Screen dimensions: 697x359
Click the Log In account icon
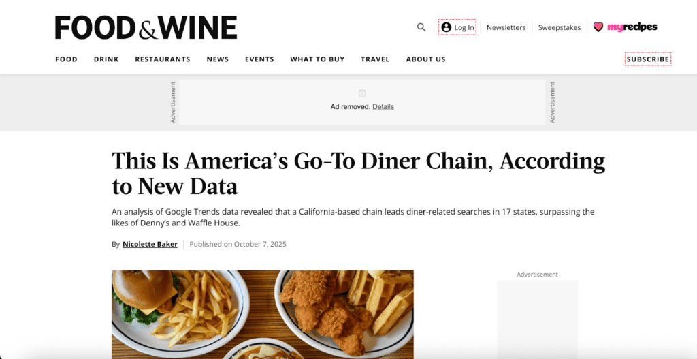446,27
